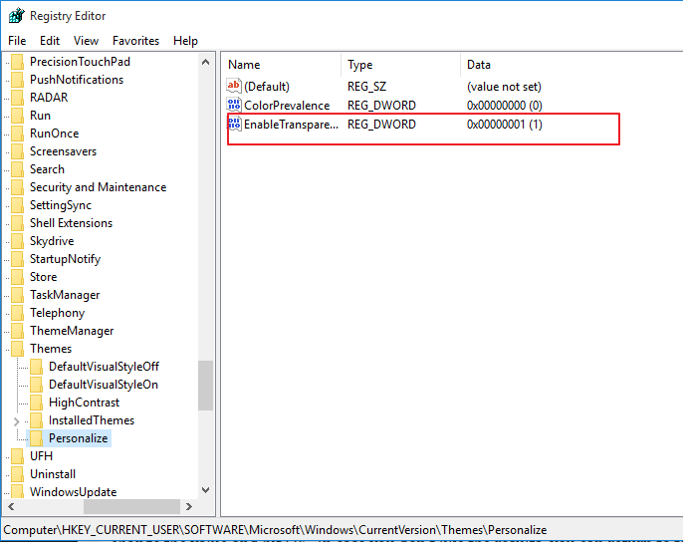Click the StartupNotify folder icon
The image size is (683, 542).
tap(18, 259)
